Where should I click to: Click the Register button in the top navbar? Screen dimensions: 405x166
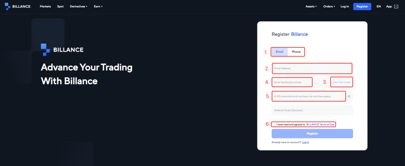(x=362, y=6)
